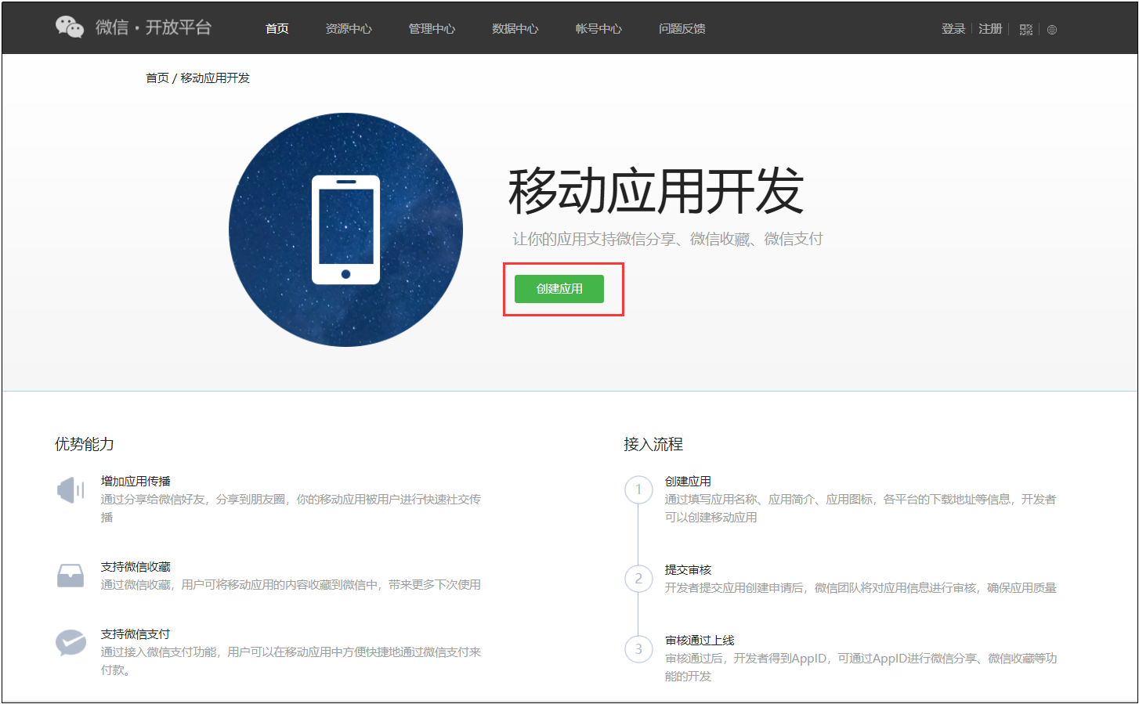Click the step 1 circle icon
1139x704 pixels.
click(x=638, y=490)
